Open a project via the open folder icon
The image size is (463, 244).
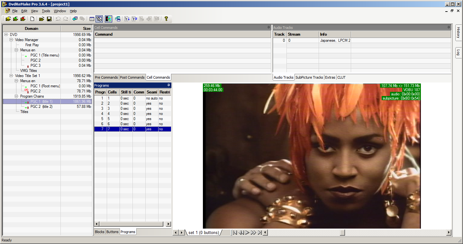pyautogui.click(x=41, y=19)
